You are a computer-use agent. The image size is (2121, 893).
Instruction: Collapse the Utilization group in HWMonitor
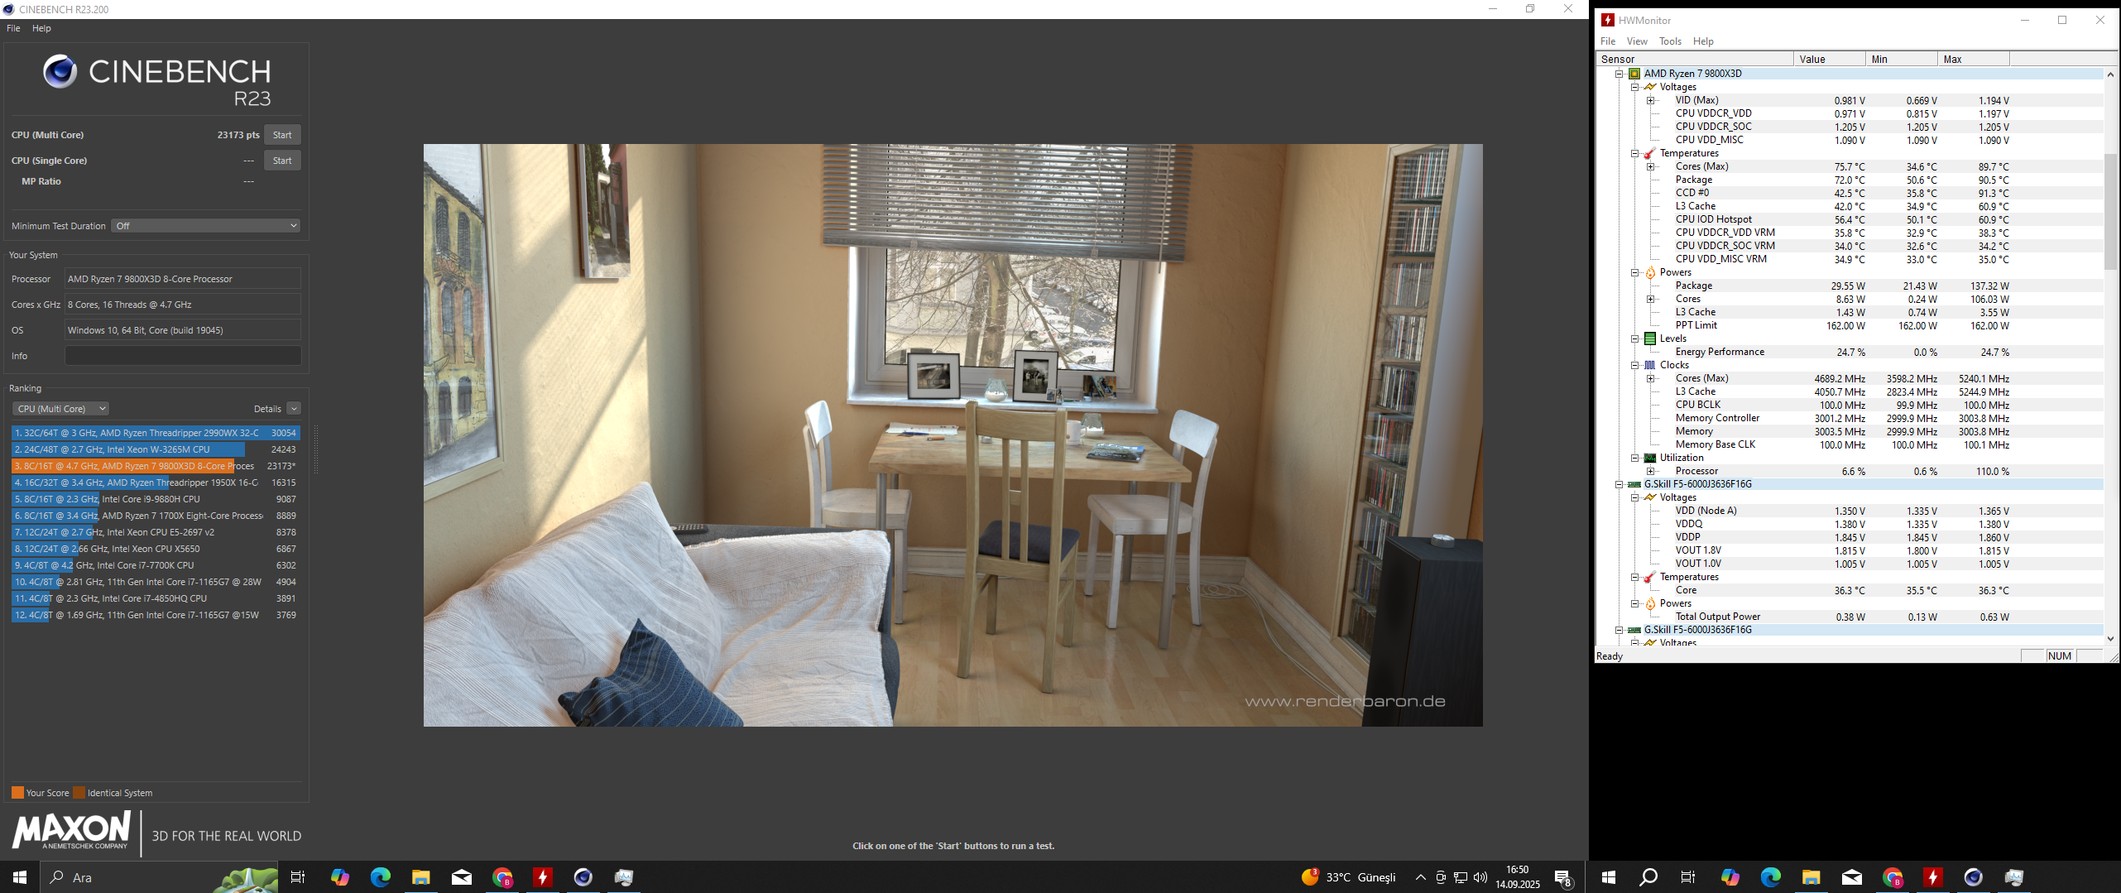tap(1635, 458)
